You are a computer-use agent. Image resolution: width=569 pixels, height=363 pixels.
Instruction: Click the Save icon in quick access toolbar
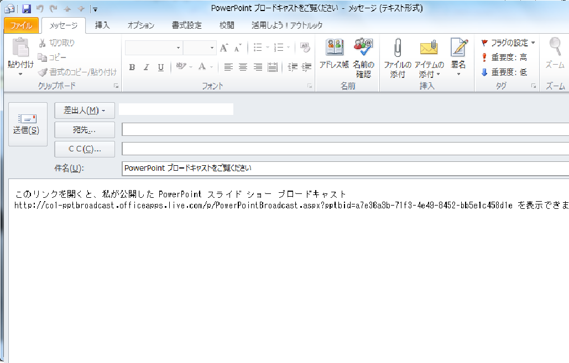27,9
